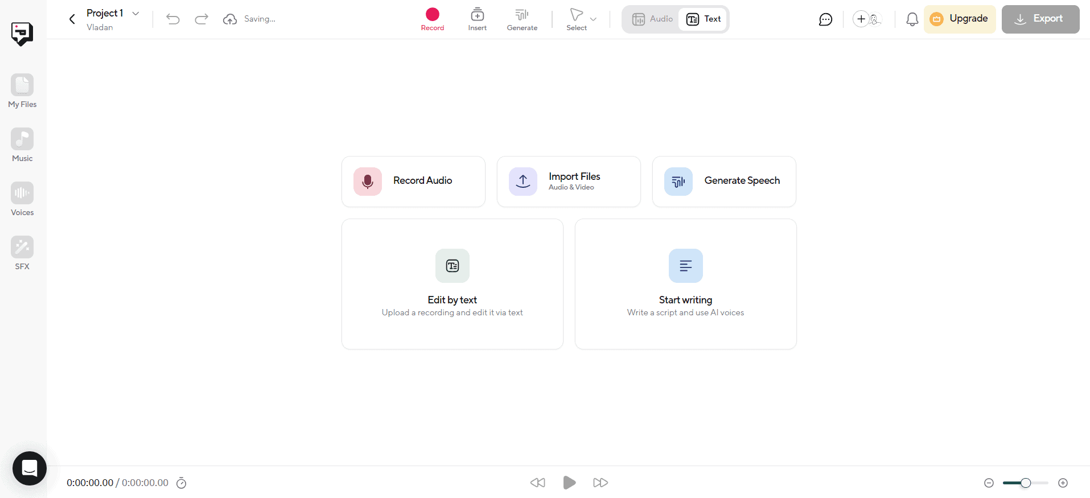
Task: Open the Insert tool
Action: tap(478, 19)
